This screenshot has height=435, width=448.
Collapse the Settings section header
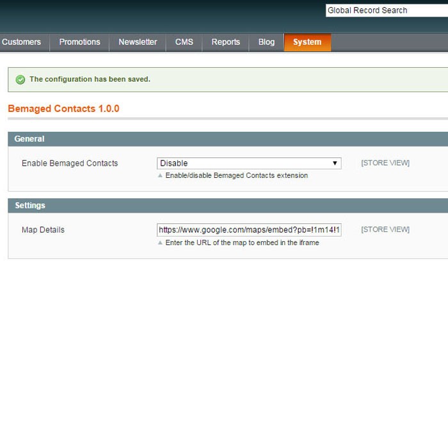228,205
